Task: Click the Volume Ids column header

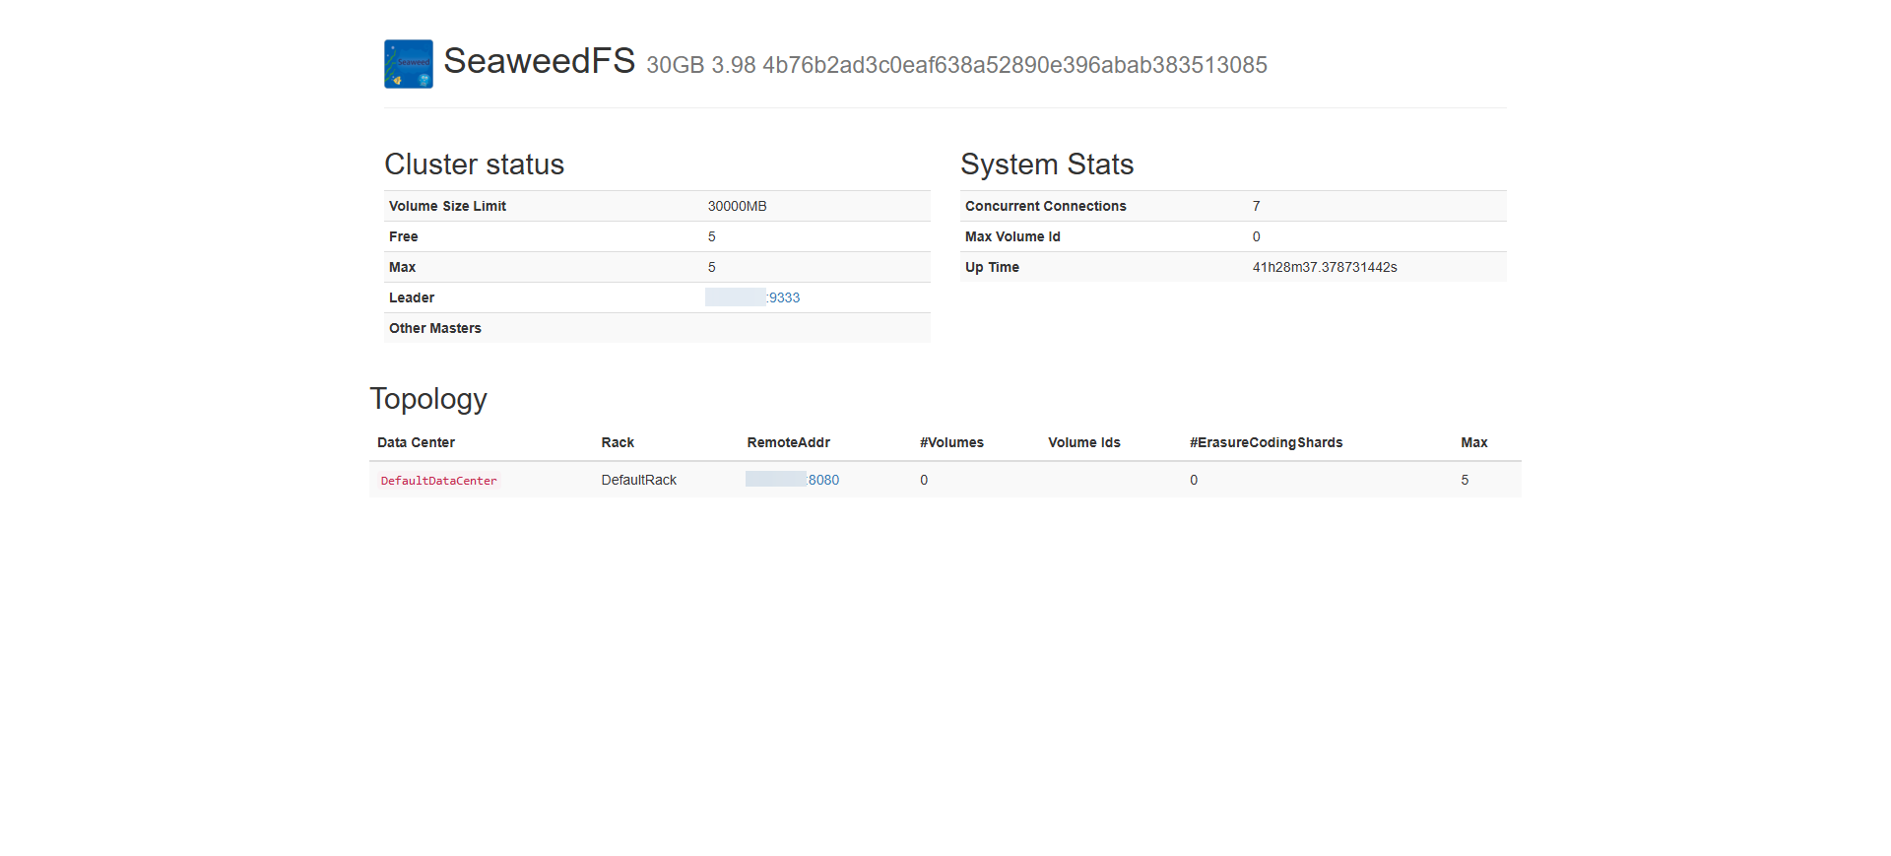Action: point(1083,442)
